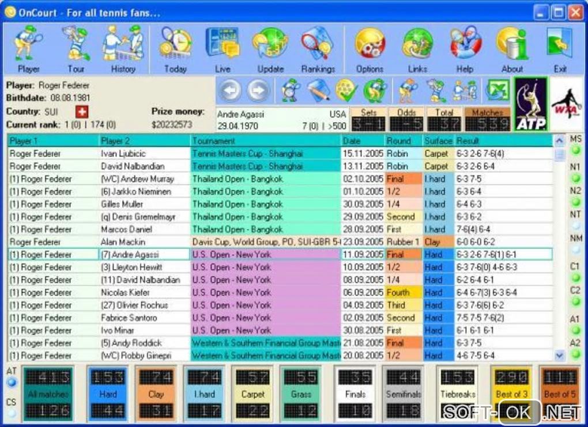Open the Options dialog
The image size is (588, 427).
click(x=370, y=49)
